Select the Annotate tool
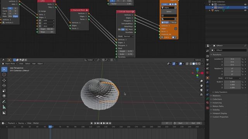 [4, 102]
